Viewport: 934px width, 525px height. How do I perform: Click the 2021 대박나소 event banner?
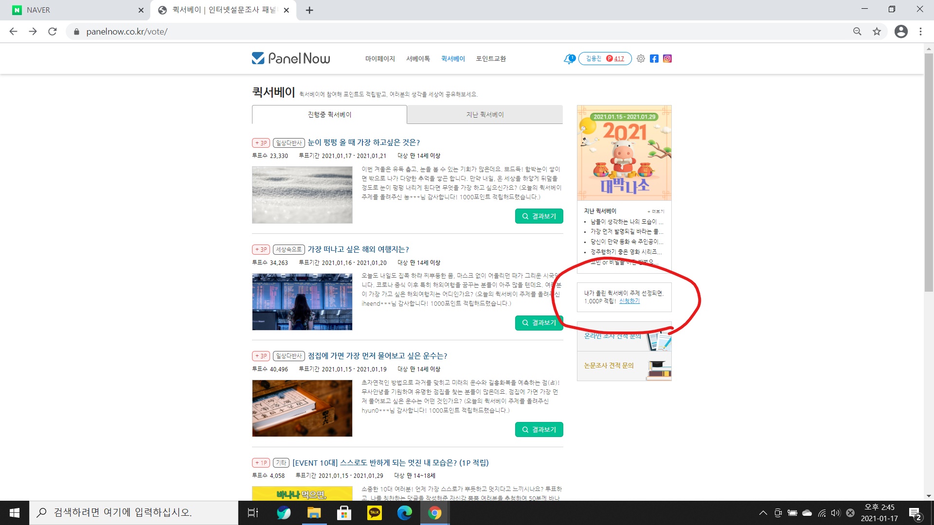click(x=624, y=153)
